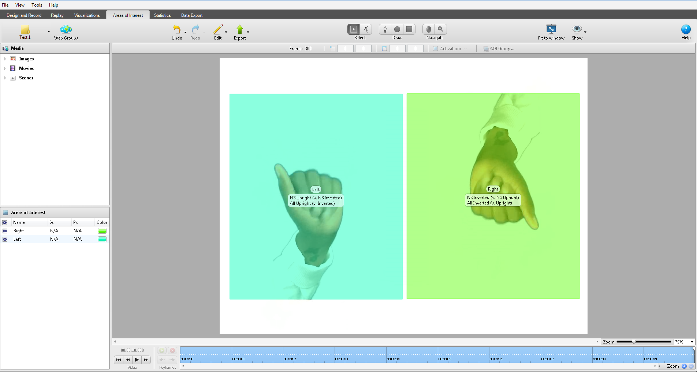Click the Fit to window icon
The height and width of the screenshot is (372, 697).
[x=551, y=29]
